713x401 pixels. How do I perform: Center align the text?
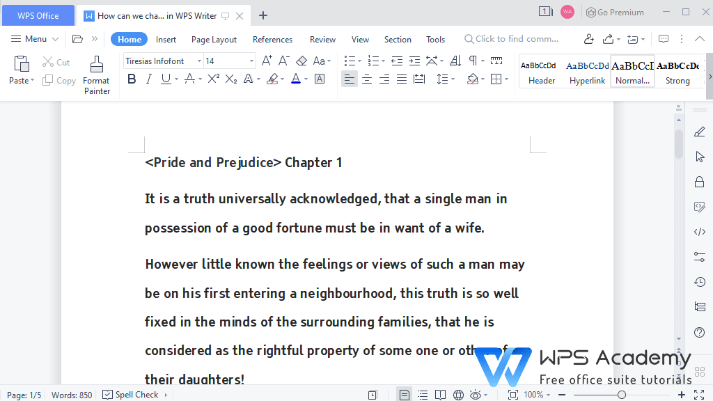point(367,79)
